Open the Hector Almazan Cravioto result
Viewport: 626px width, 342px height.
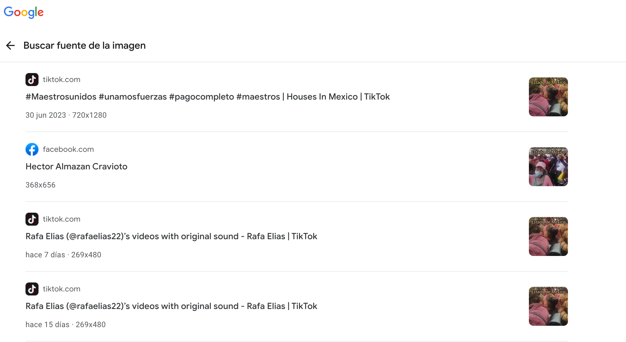coord(76,166)
